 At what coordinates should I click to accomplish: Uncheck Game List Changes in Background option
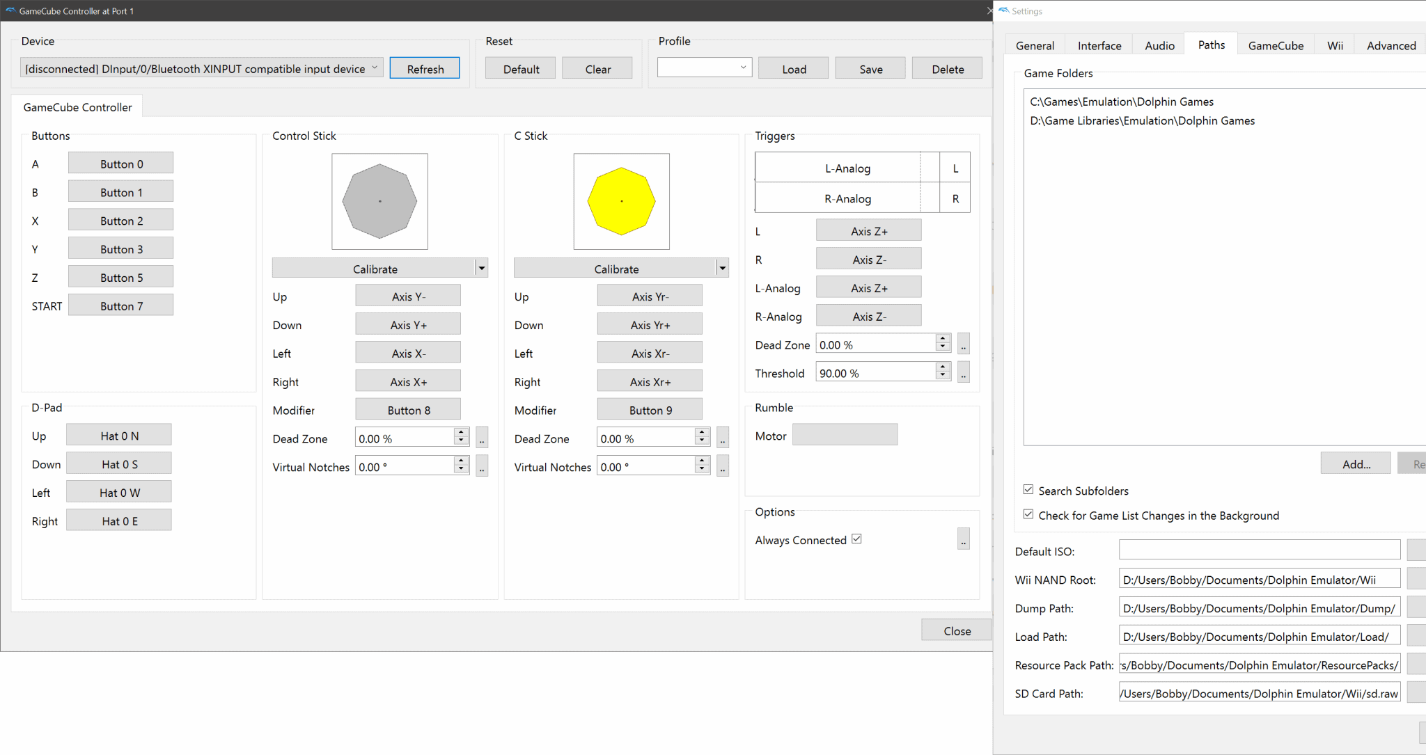[1028, 515]
